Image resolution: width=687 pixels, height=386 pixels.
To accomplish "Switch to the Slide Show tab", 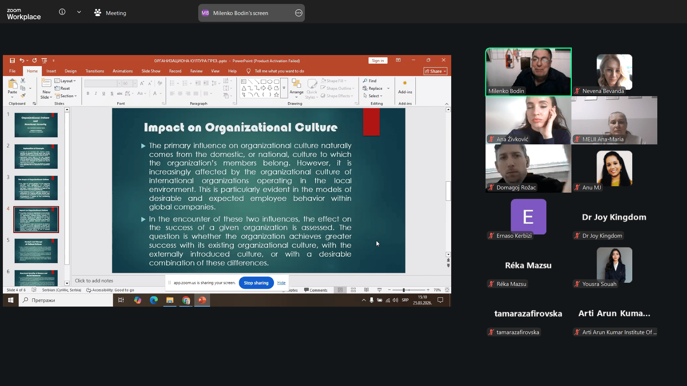I will (x=151, y=71).
